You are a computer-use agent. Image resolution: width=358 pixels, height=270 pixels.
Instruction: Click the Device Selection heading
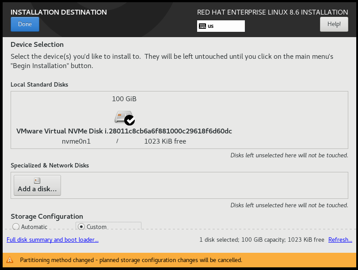(37, 45)
